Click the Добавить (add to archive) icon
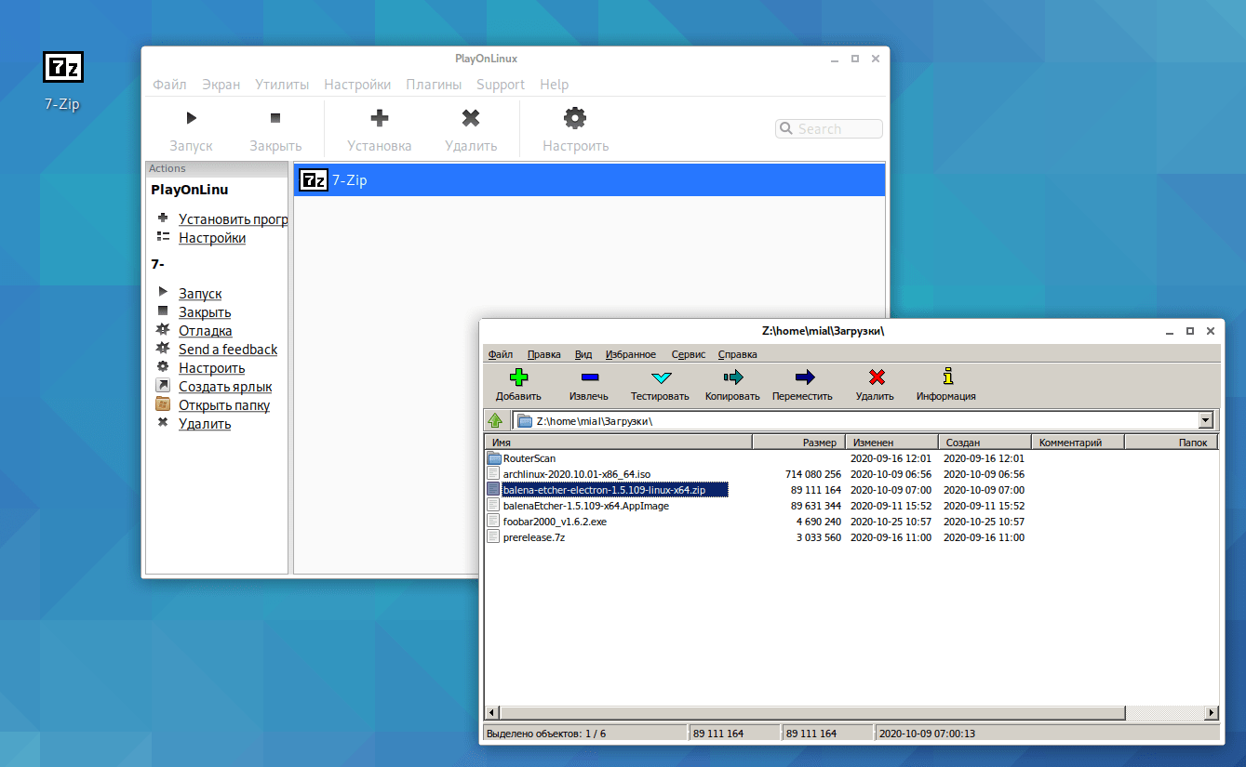Image resolution: width=1246 pixels, height=767 pixels. coord(518,377)
